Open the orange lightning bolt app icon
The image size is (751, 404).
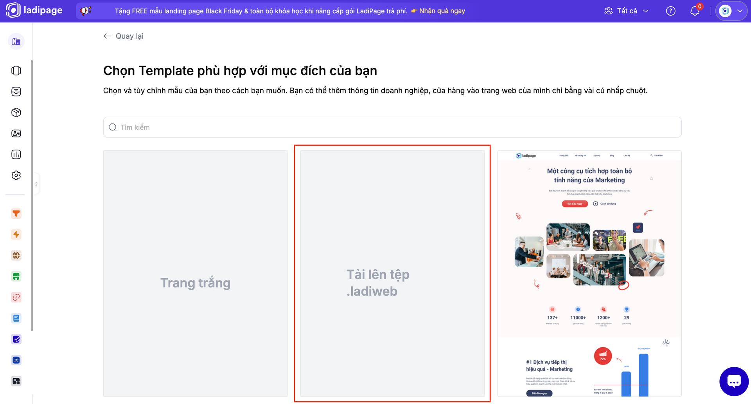(16, 234)
